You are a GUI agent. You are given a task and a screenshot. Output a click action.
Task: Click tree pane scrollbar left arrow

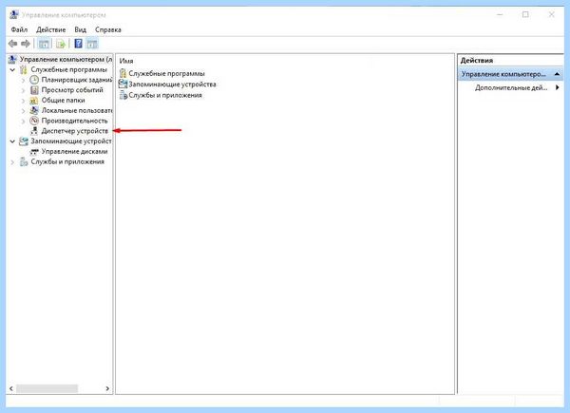click(11, 388)
